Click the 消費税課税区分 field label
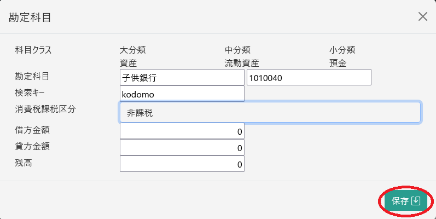Image resolution: width=436 pixels, height=219 pixels. (45, 108)
